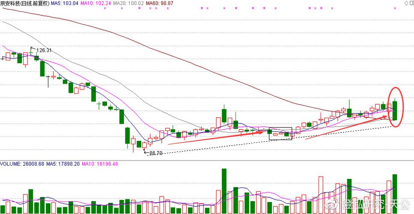The height and width of the screenshot is (214, 414).
Task: Click the rightmost green volume bar
Action: click(x=395, y=193)
